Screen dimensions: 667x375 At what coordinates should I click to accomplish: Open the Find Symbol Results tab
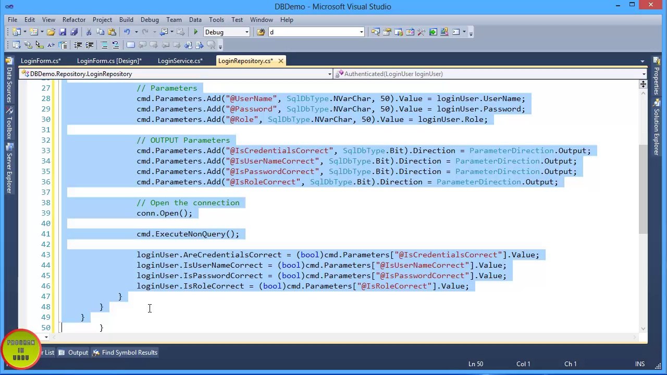click(125, 353)
